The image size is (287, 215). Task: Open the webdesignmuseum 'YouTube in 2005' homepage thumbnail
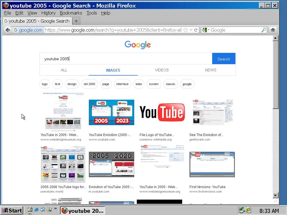[x=63, y=112]
